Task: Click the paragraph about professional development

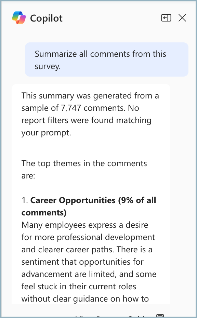Action: tap(89, 262)
